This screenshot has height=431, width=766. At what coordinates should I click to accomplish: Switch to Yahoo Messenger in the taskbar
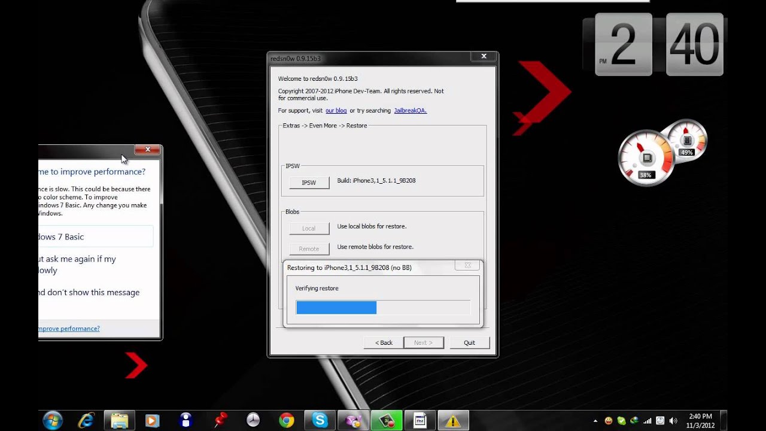(x=353, y=420)
